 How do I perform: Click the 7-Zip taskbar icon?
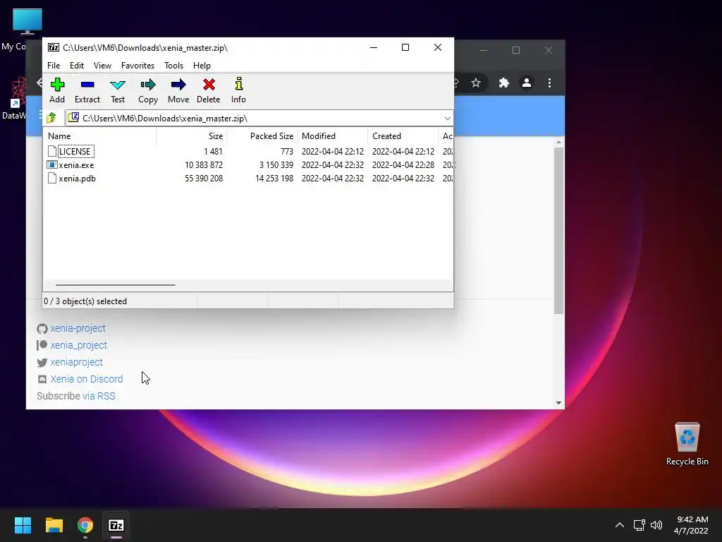[116, 525]
